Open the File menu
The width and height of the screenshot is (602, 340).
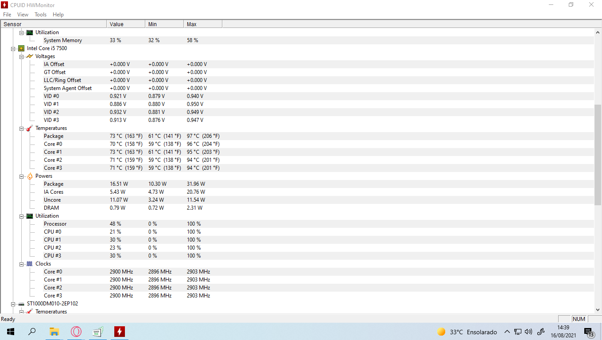coord(7,15)
